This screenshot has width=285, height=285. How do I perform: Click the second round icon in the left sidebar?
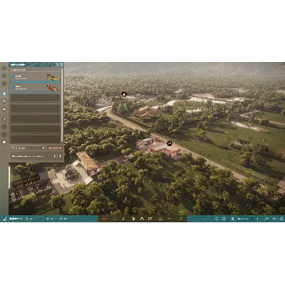tap(4, 76)
